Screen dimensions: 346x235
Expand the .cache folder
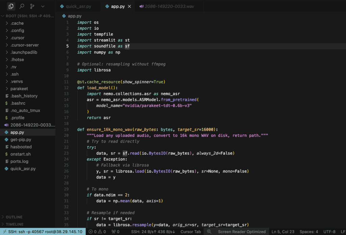28,23
